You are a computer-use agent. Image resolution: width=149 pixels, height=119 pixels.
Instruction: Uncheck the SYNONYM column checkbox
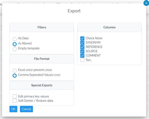tap(82, 43)
